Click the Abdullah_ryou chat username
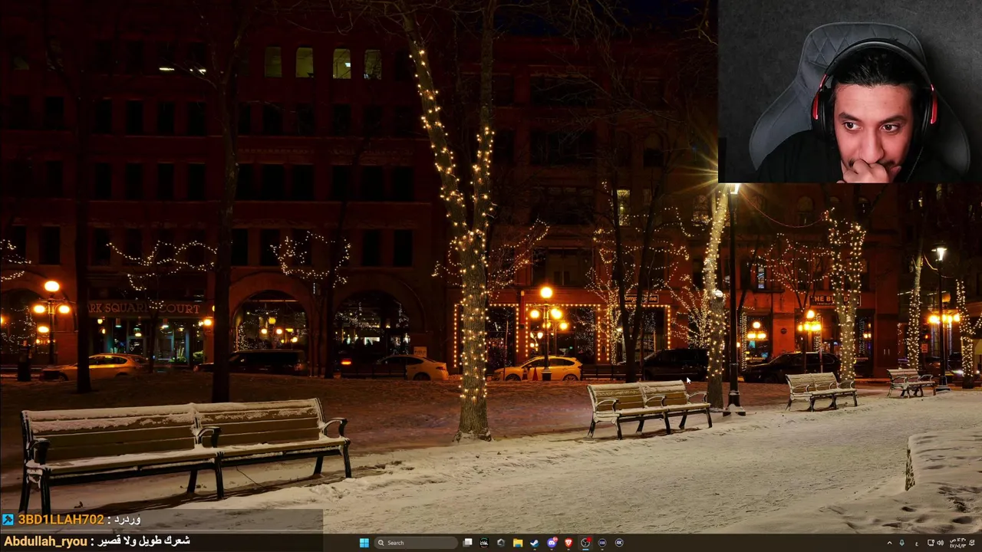The image size is (982, 552). click(45, 542)
